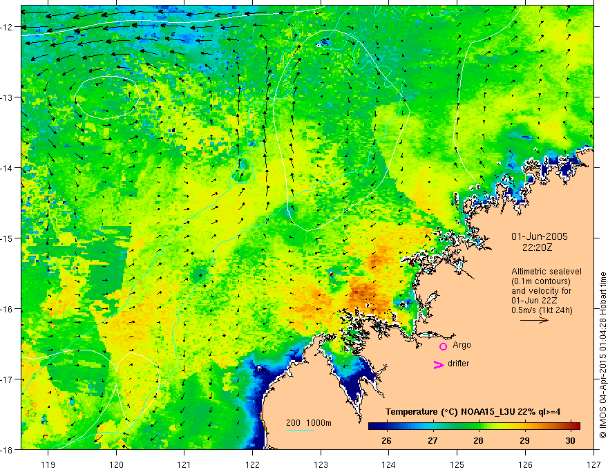
Task: Click inside the small white sea-level contour near 120, -13
Action: (x=106, y=97)
